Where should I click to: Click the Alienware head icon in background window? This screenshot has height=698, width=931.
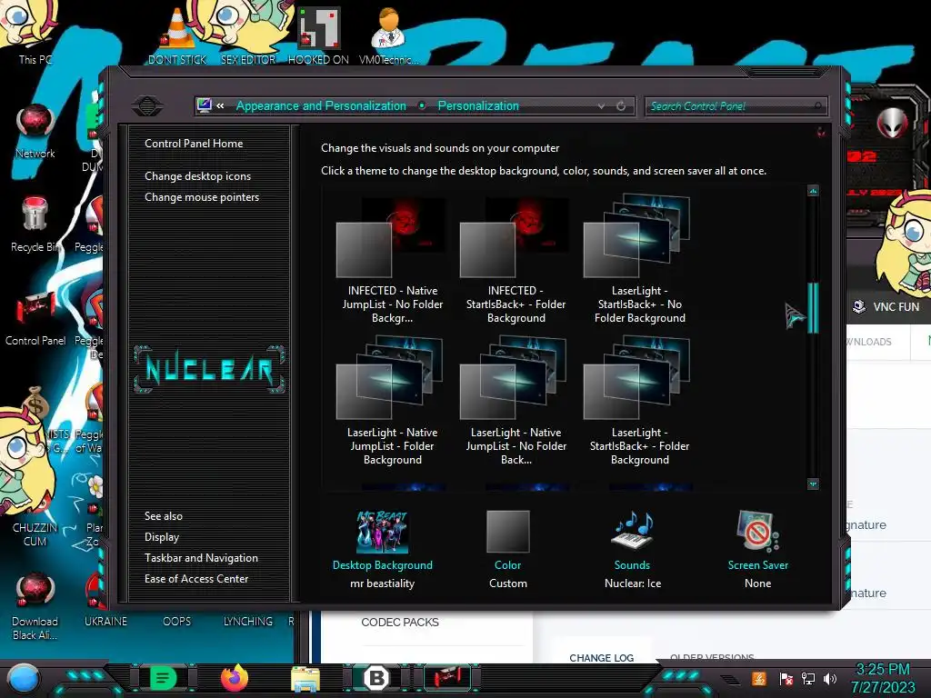coord(892,123)
